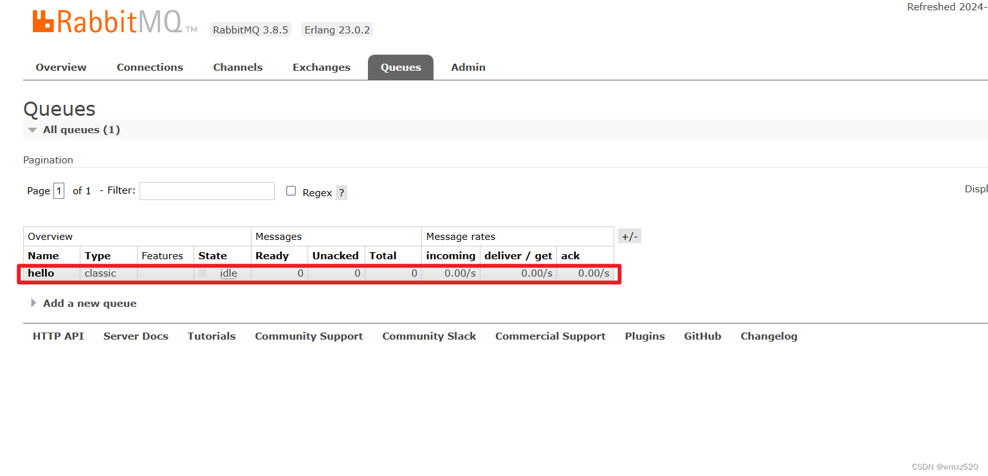Click the Erlang 23.0.2 version badge

[337, 30]
